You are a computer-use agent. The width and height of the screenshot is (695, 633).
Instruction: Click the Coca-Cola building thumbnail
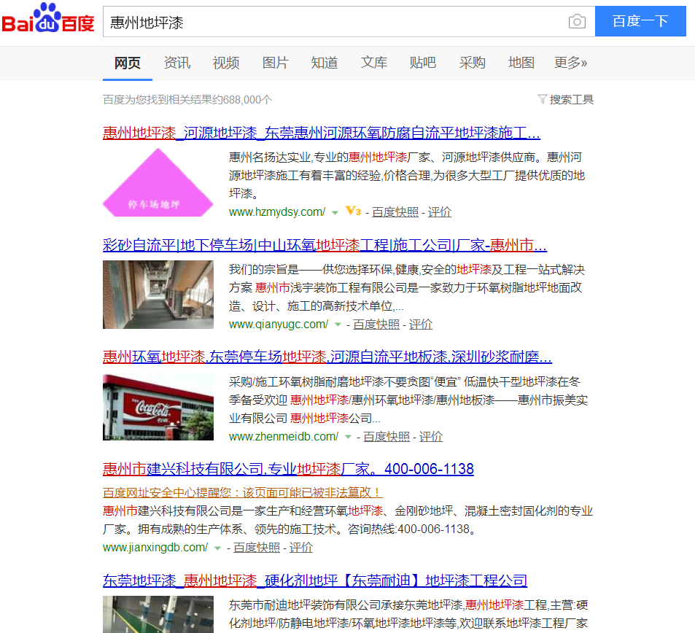(158, 406)
